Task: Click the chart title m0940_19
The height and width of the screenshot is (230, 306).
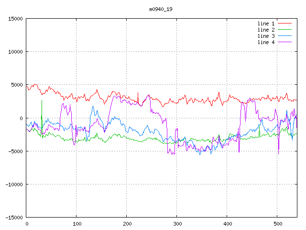Action: pyautogui.click(x=161, y=9)
